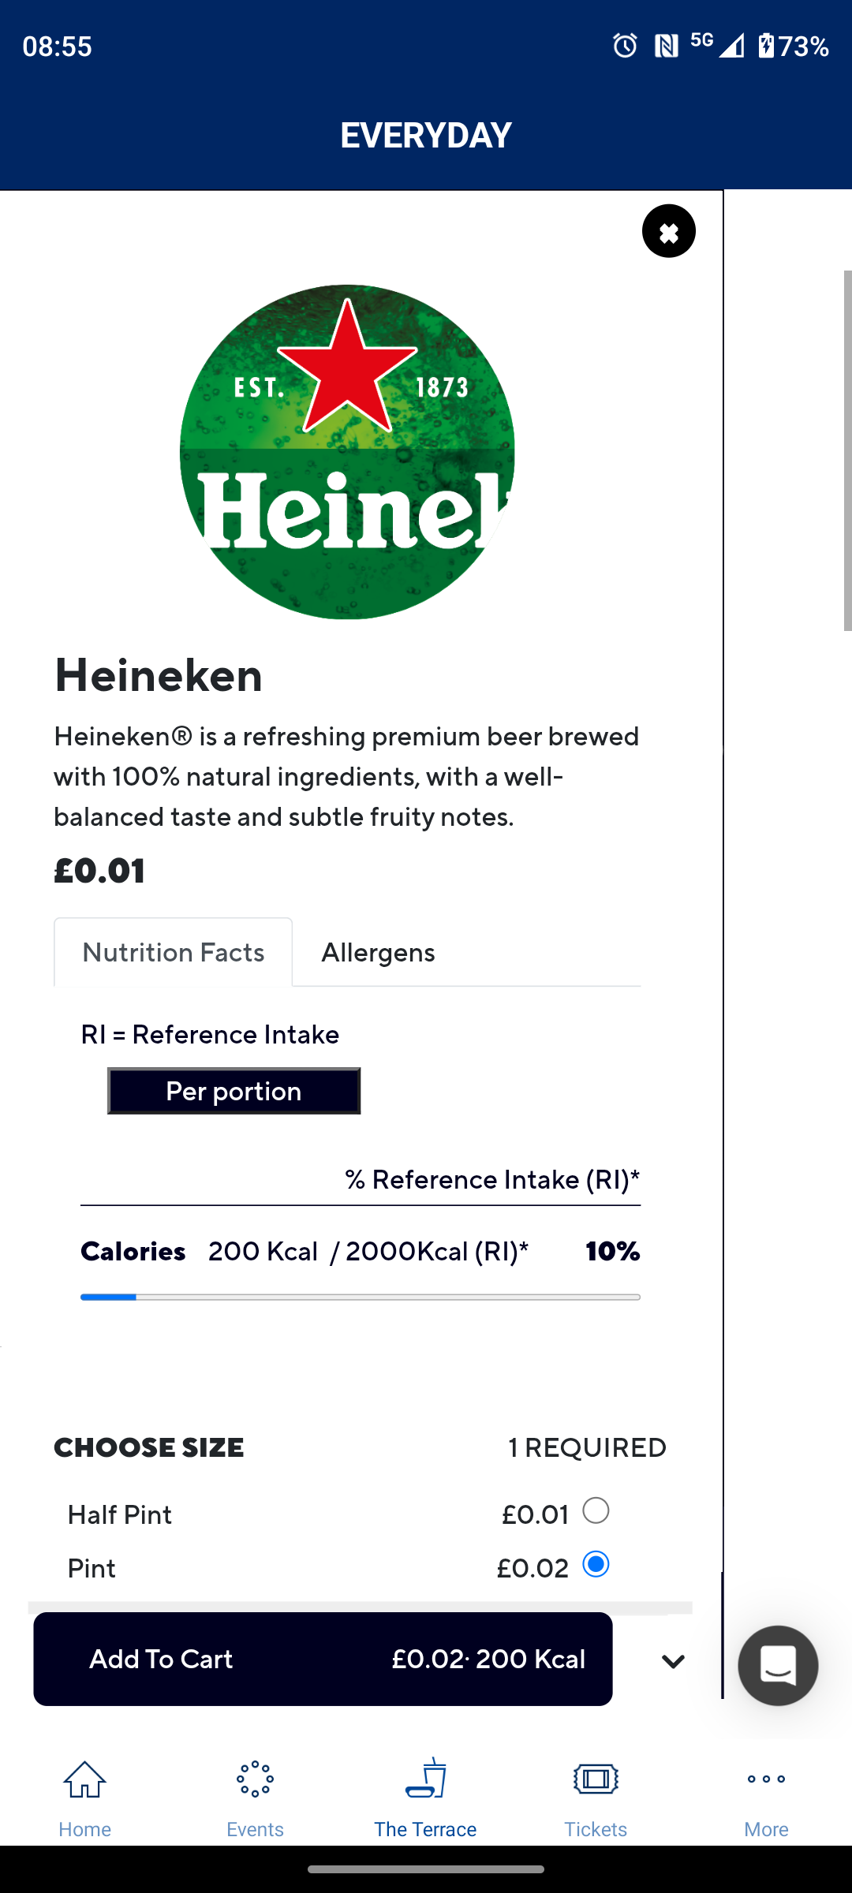This screenshot has height=1893, width=852.
Task: Switch to the Nutrition Facts tab
Action: [x=173, y=952]
